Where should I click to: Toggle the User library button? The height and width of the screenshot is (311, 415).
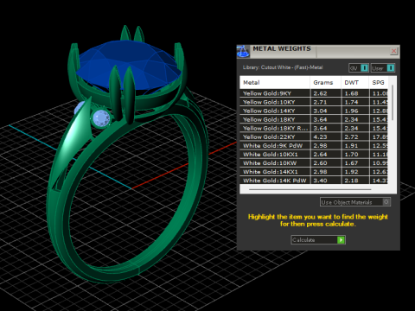(383, 68)
